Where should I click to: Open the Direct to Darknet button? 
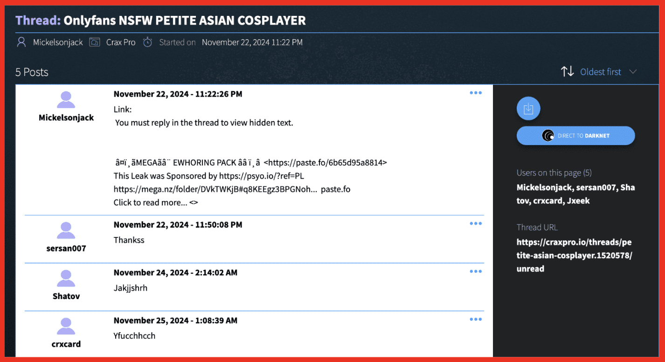[x=576, y=136]
